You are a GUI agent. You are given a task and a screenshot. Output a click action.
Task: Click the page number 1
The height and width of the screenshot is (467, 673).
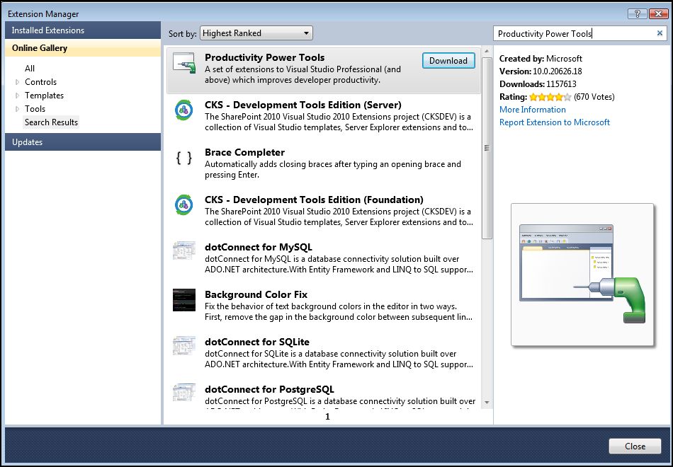click(327, 416)
